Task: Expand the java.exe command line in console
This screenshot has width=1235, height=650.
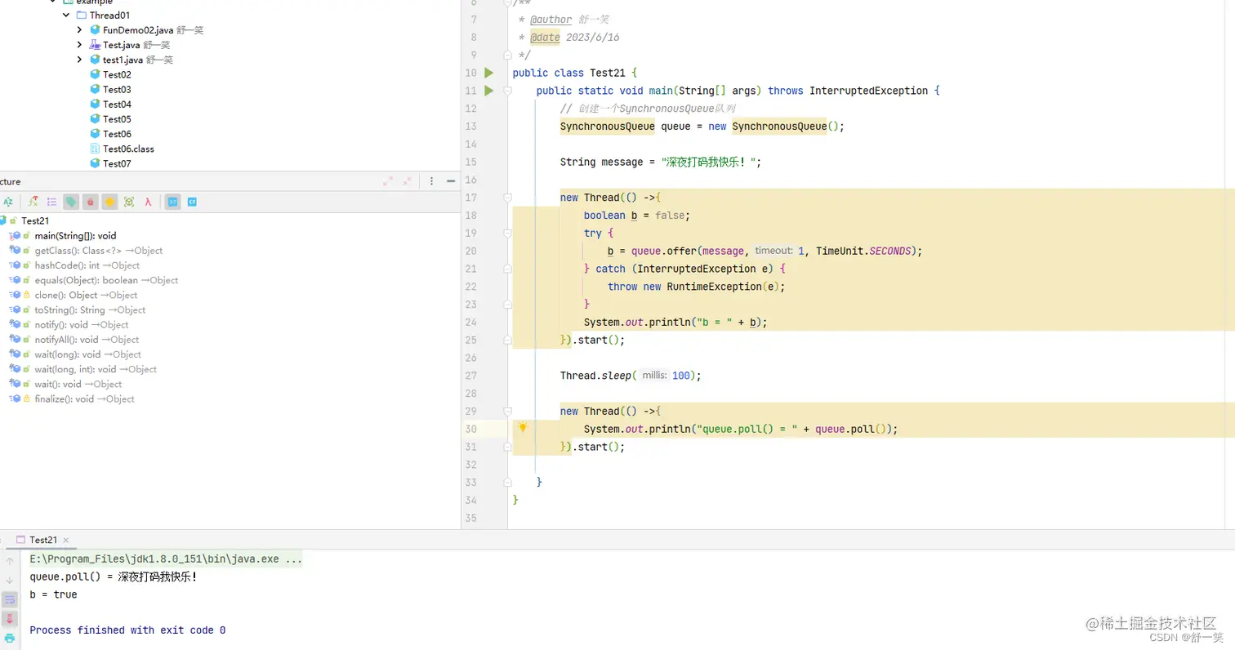Action: pos(166,559)
